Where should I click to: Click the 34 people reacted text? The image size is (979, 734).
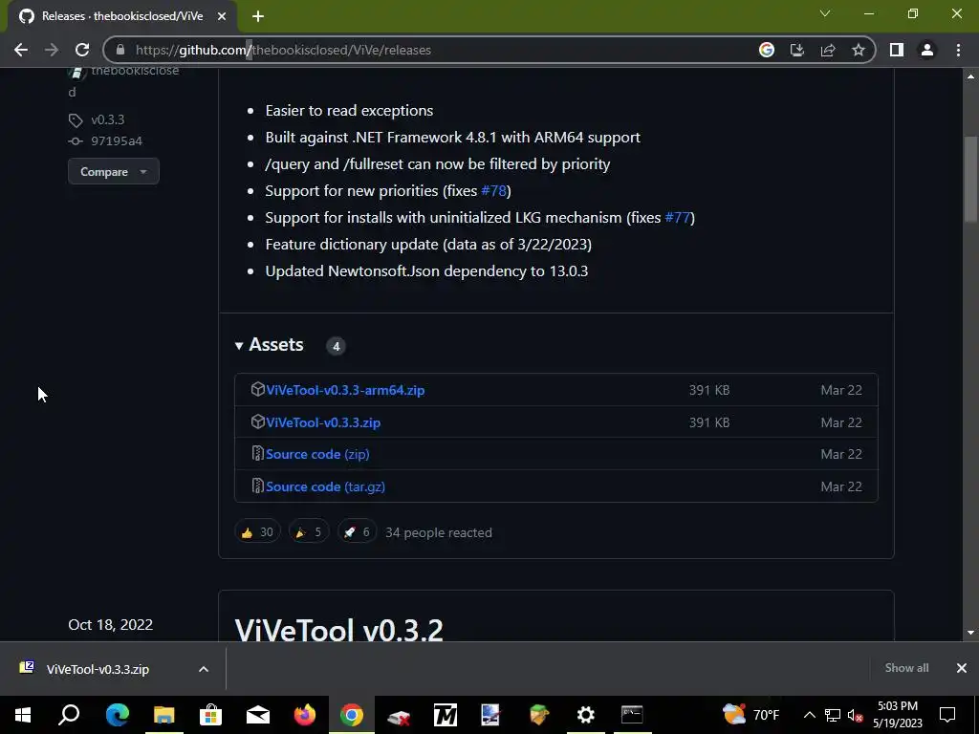(x=438, y=532)
